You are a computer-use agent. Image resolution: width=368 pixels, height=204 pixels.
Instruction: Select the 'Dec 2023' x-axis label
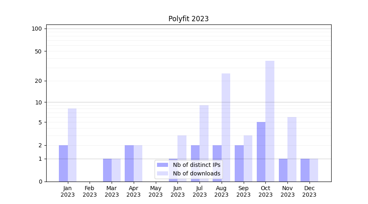click(x=310, y=191)
